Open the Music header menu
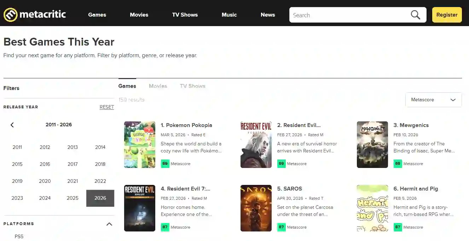 click(229, 15)
